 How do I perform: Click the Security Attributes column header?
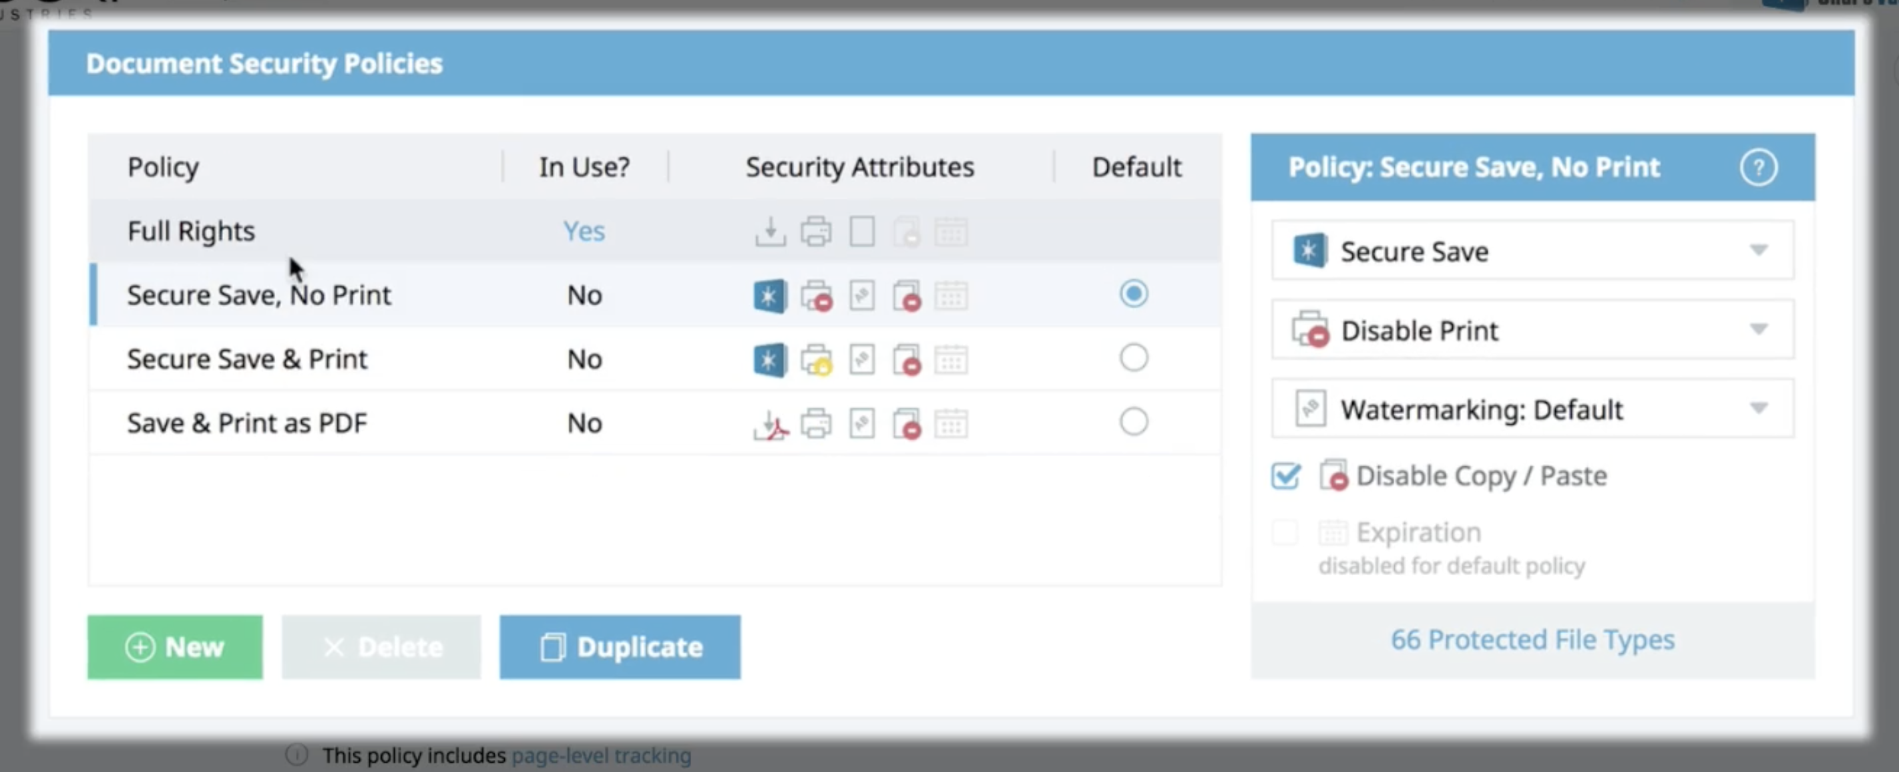pos(859,168)
